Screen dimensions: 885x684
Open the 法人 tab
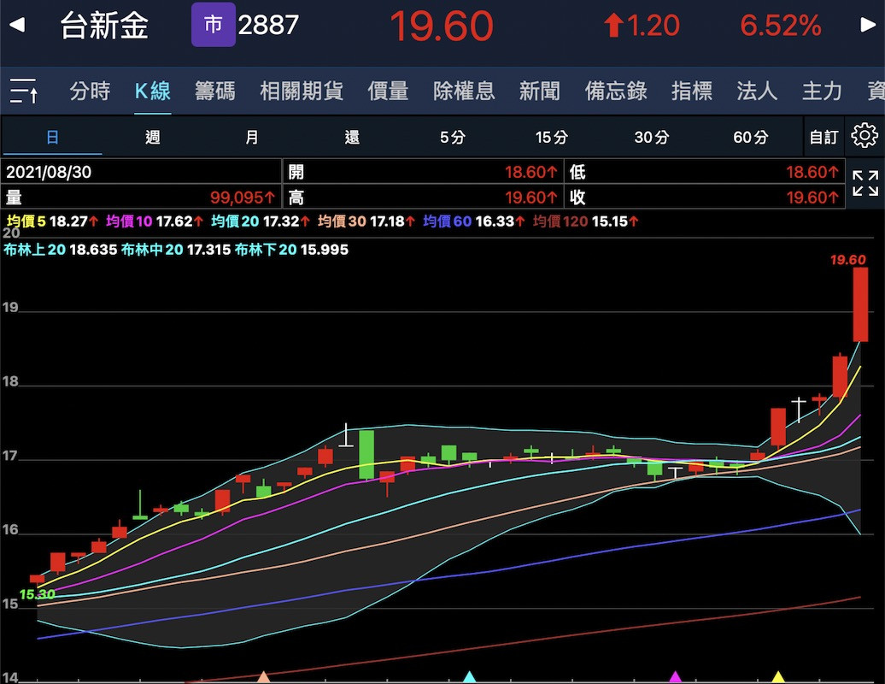click(x=757, y=91)
